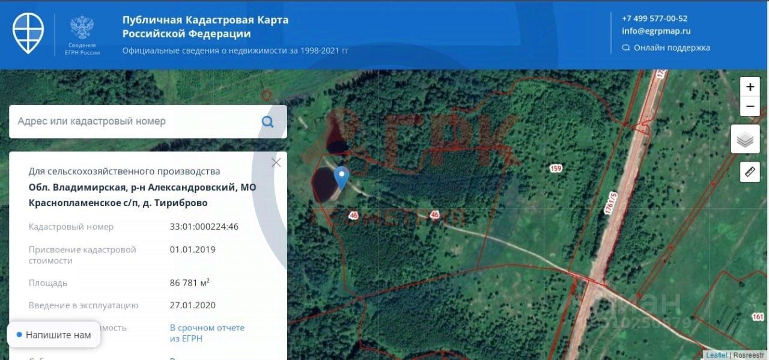Click the area value 86 781 м²

point(190,282)
